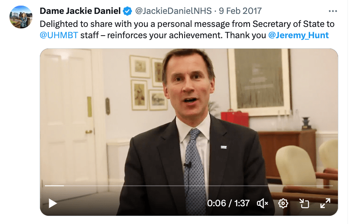The width and height of the screenshot is (351, 224).
Task: Enable picture-in-picture mode for the video
Action: pos(304,203)
